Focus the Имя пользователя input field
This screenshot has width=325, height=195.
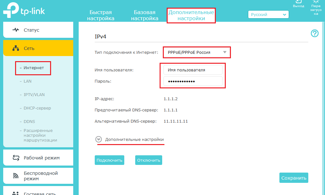(193, 70)
